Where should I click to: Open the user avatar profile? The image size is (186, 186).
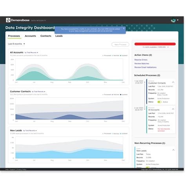coord(173,20)
